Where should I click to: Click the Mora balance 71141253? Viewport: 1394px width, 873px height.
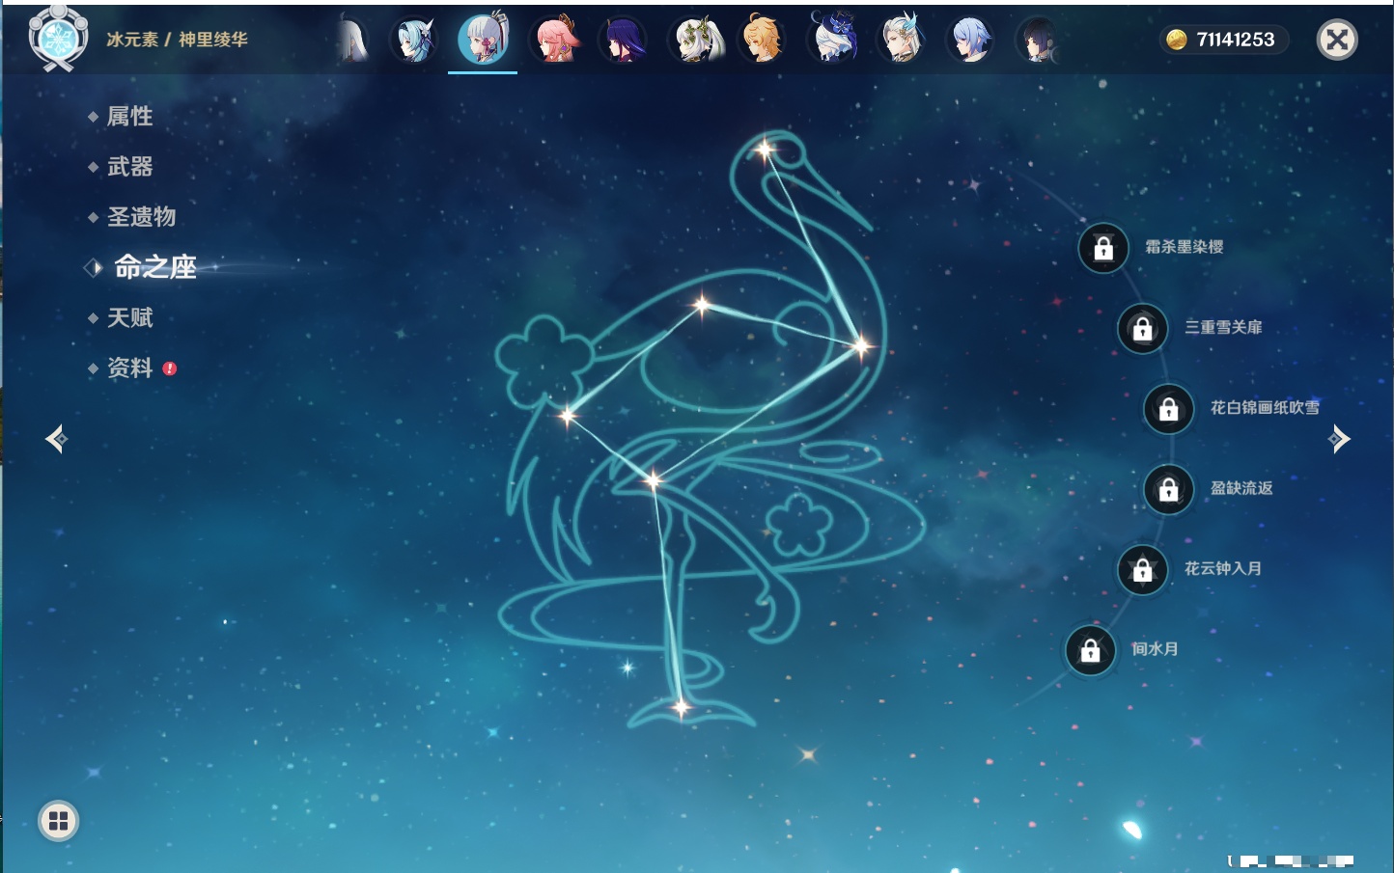(x=1236, y=40)
